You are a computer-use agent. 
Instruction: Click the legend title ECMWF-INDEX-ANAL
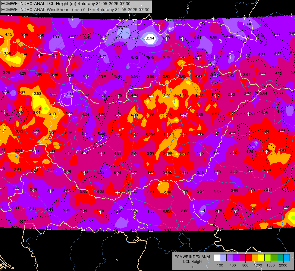pos(193,257)
